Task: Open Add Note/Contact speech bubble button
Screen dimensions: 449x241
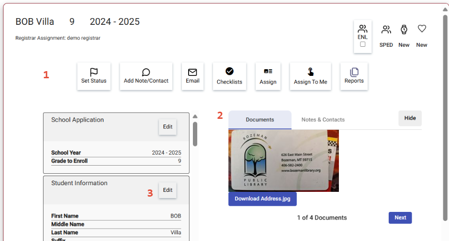Action: (146, 76)
